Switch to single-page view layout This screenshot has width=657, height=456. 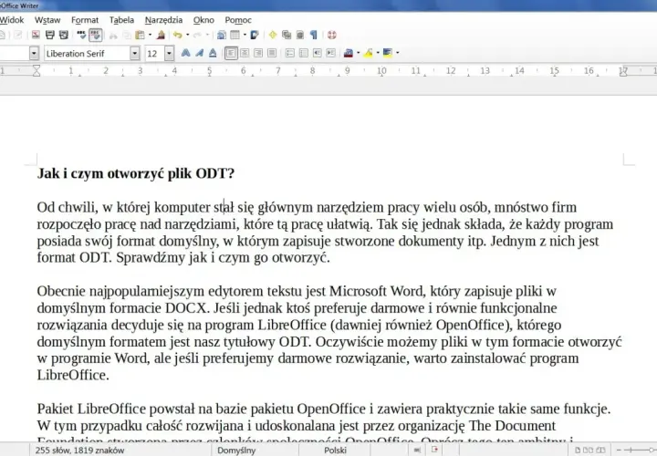[578, 451]
